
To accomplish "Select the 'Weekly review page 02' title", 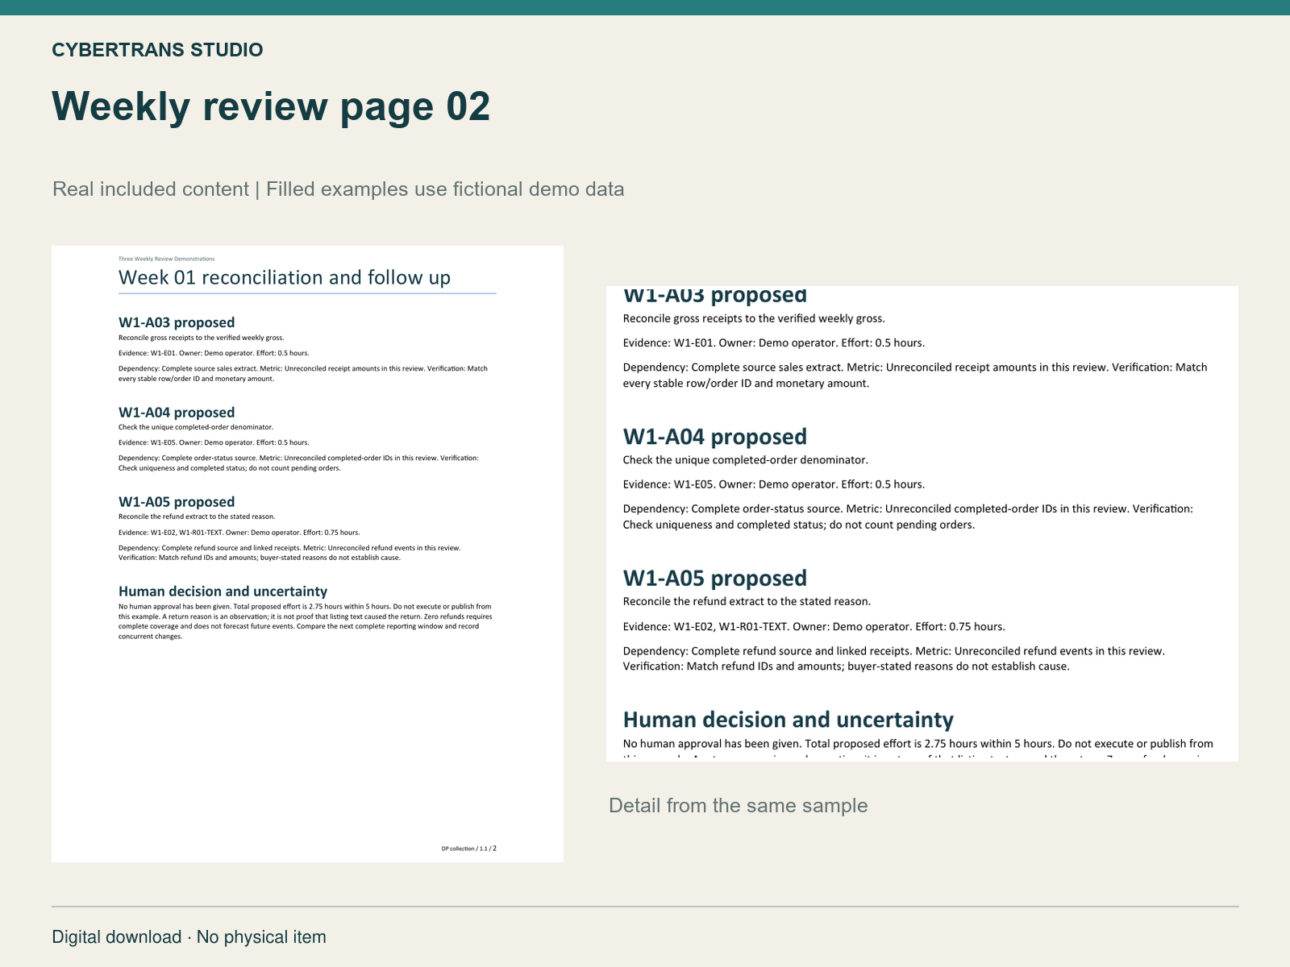I will (x=271, y=106).
